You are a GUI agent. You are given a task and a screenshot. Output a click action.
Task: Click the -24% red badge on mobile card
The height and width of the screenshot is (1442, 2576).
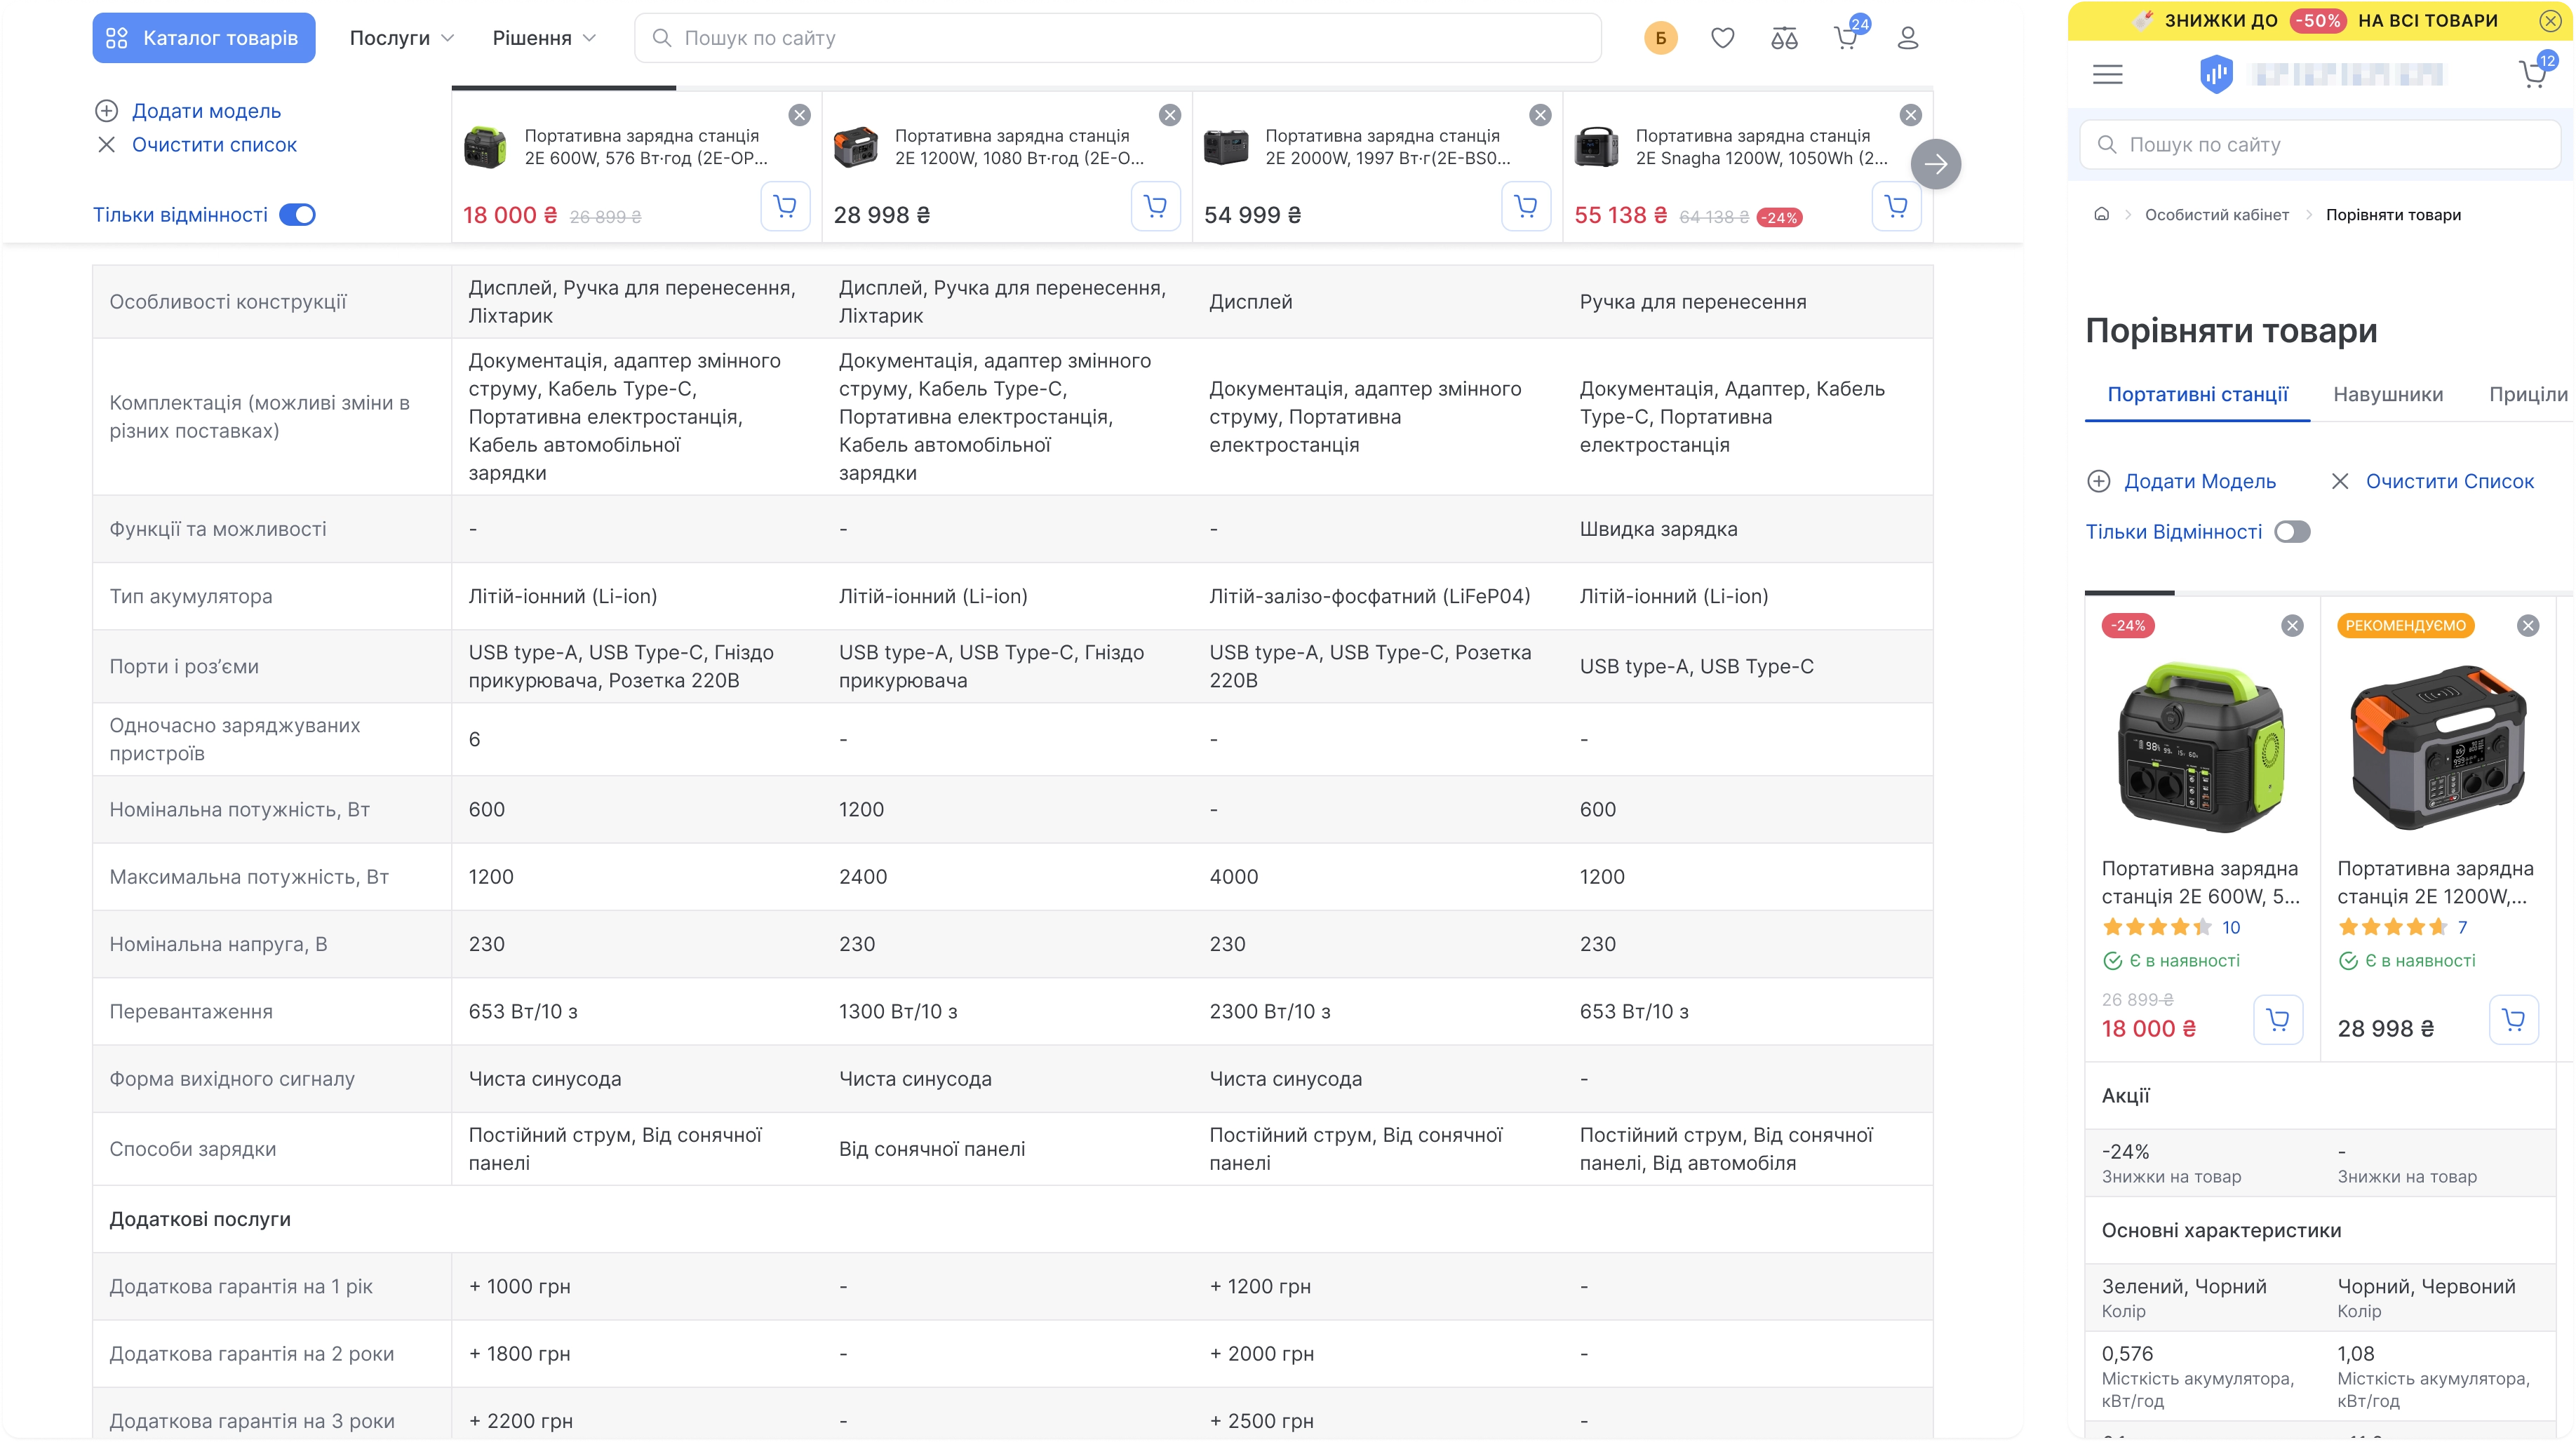pos(2128,626)
